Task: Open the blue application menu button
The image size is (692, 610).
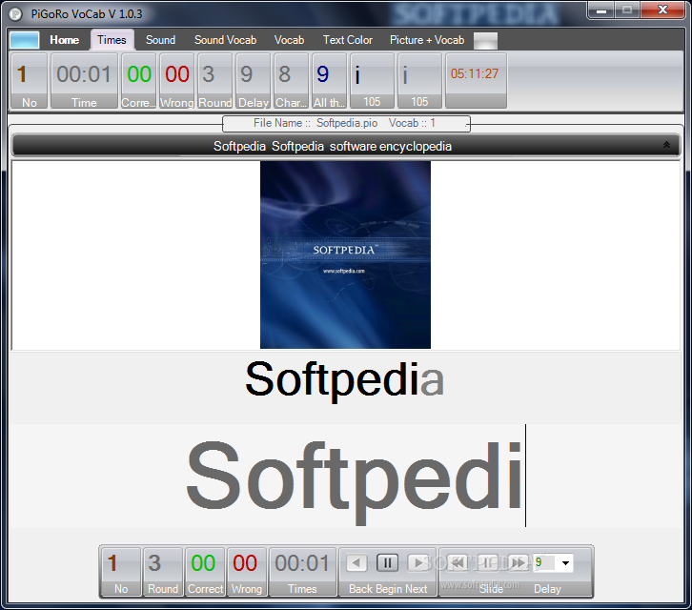Action: coord(24,40)
